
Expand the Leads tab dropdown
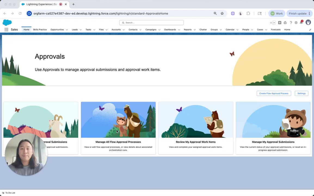(81, 30)
